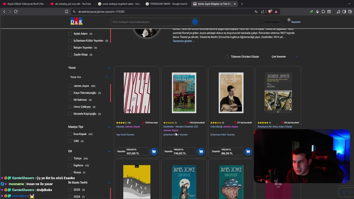Click the address bar URL
The image size is (354, 199).
pos(101,12)
